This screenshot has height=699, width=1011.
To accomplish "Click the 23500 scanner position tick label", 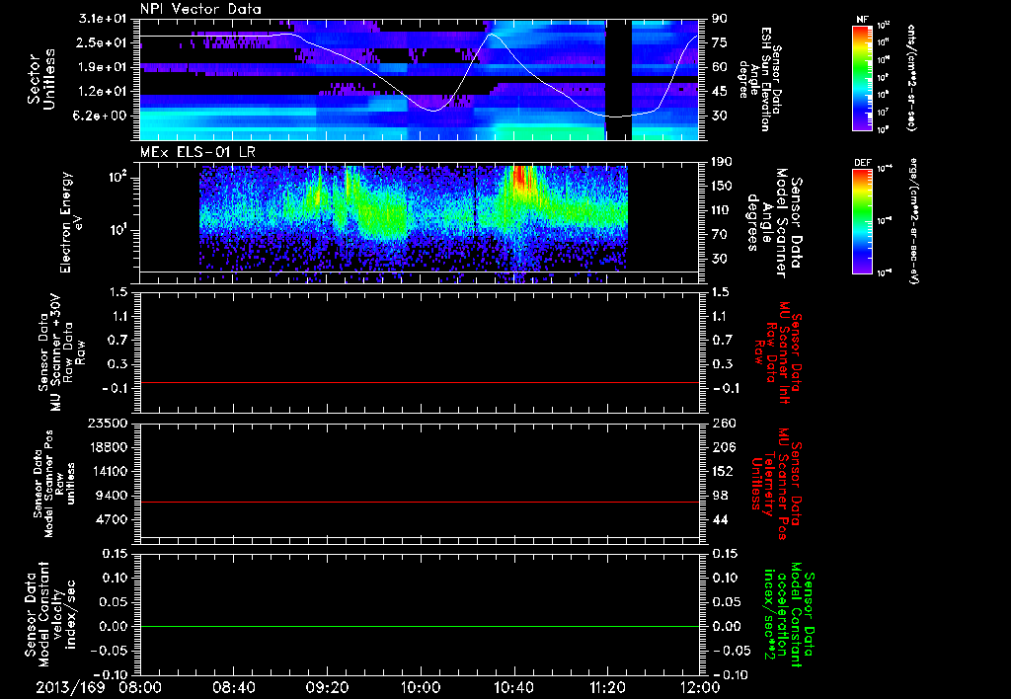I will click(109, 423).
